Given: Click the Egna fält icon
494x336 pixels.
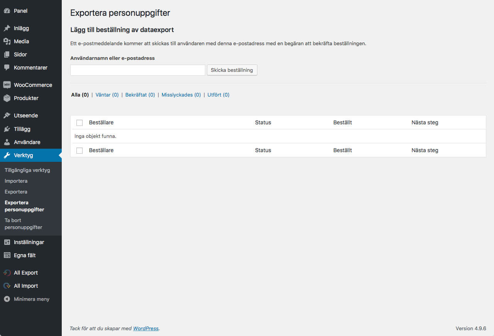Looking at the screenshot, I should [7, 255].
